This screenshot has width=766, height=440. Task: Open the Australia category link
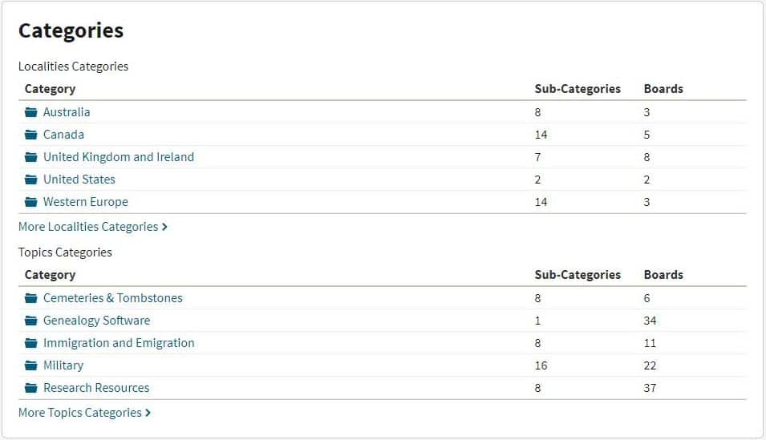click(x=67, y=112)
